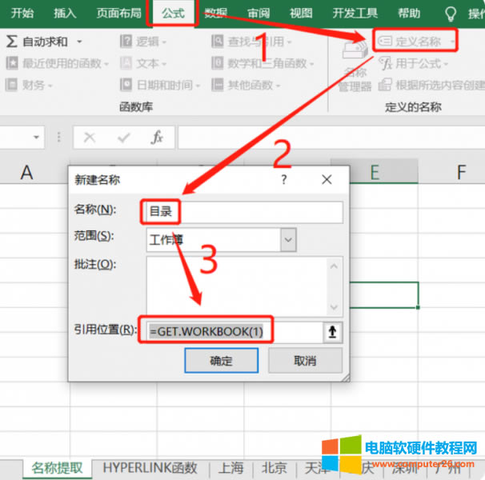
Task: Open the 用于公式 dropdown
Action: point(413,64)
